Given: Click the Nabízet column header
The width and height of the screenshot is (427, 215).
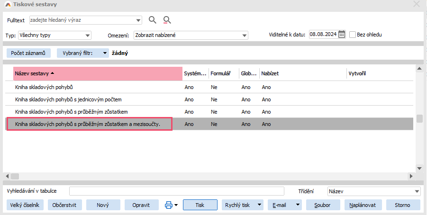Looking at the screenshot, I should (x=270, y=73).
